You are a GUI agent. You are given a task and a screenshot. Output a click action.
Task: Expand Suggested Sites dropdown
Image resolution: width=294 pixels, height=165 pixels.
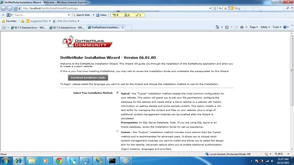point(50,21)
